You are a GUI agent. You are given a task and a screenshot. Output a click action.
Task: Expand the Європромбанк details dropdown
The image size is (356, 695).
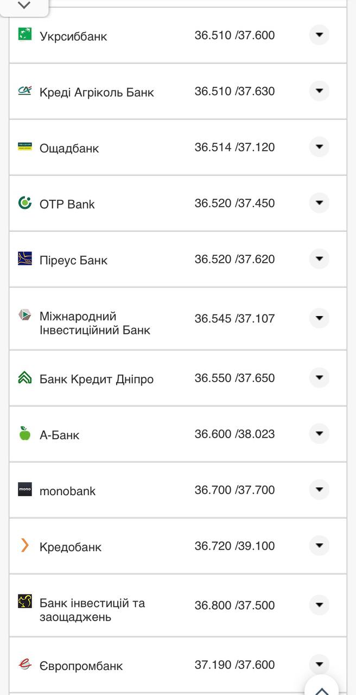[x=319, y=663]
